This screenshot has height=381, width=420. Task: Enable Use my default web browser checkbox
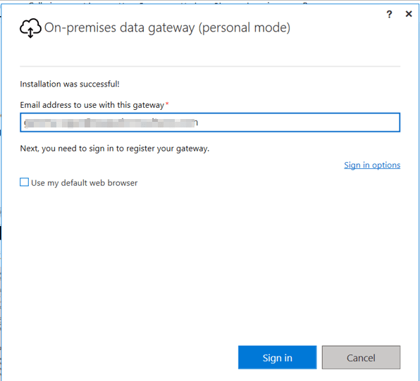pyautogui.click(x=24, y=182)
